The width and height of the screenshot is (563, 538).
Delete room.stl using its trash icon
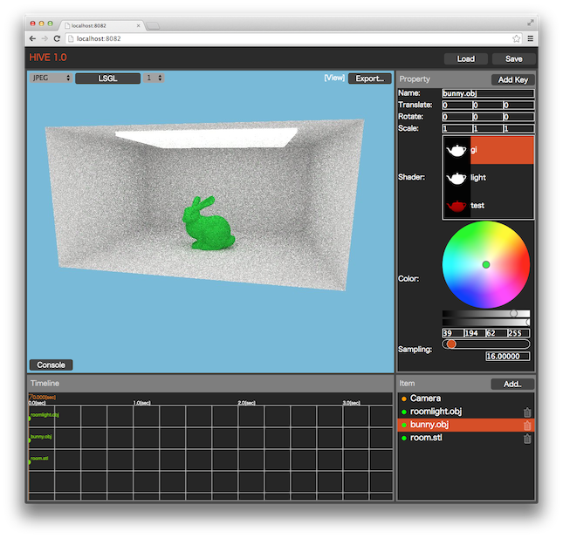[x=526, y=439]
